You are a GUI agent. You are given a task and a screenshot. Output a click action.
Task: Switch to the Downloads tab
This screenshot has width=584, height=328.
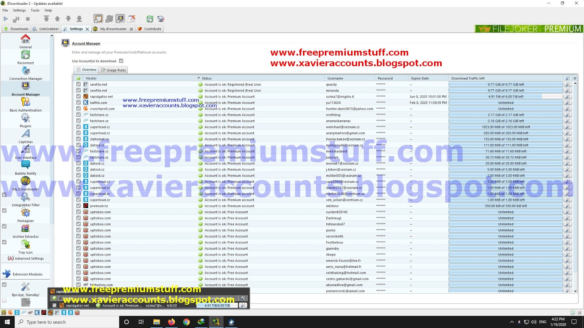16,29
